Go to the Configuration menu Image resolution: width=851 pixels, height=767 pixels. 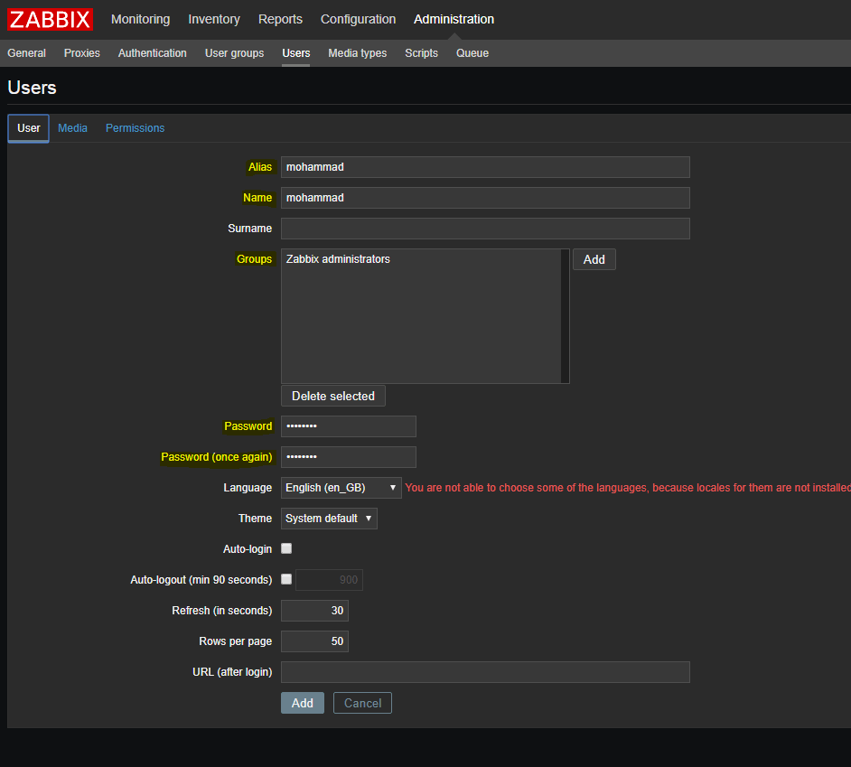pyautogui.click(x=358, y=19)
